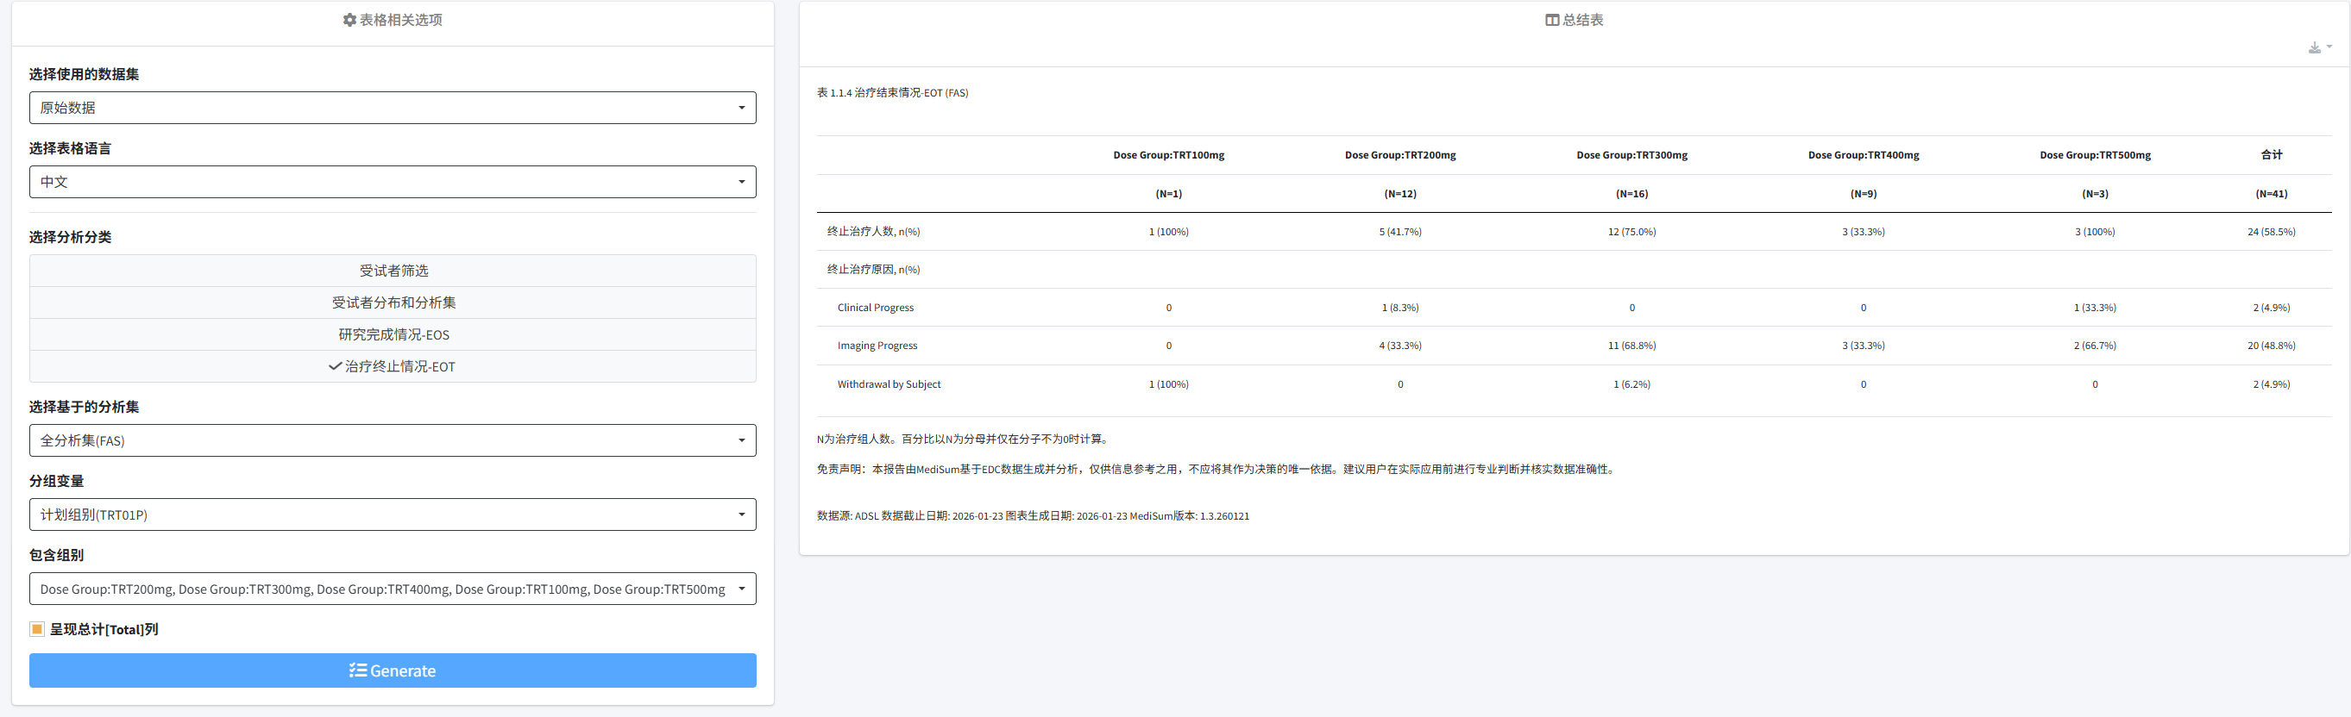
Task: Open the download icon menu
Action: (x=2318, y=47)
